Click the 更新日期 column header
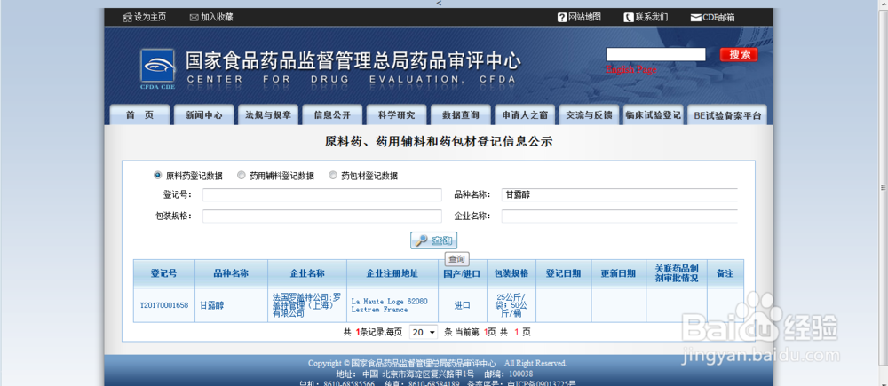 618,273
